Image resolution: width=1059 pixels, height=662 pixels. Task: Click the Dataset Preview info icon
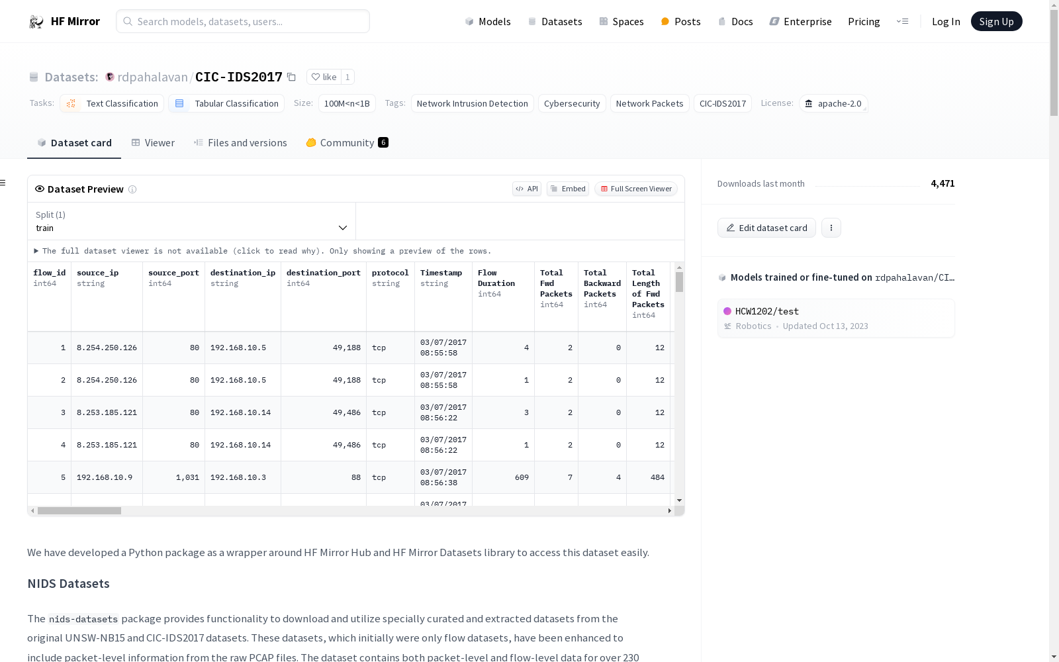click(x=132, y=189)
